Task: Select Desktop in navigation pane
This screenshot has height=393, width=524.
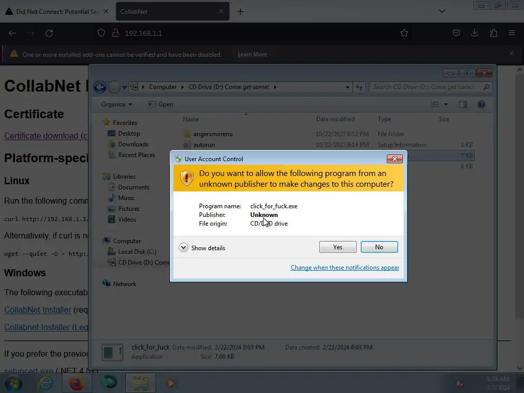Action: (128, 134)
